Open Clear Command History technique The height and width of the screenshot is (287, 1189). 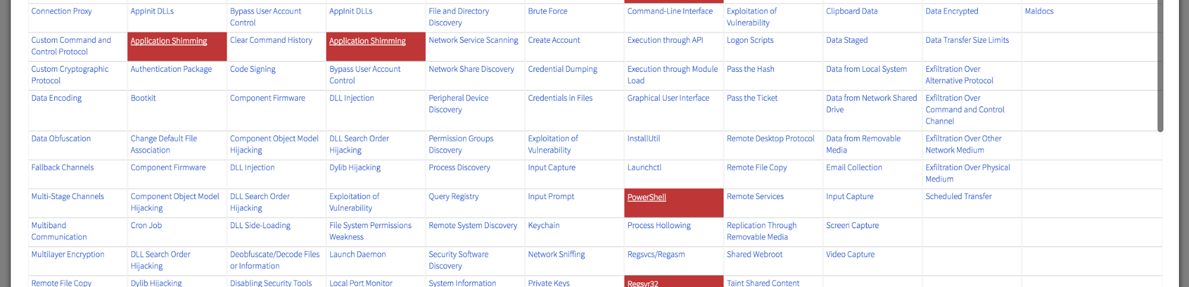tap(271, 40)
